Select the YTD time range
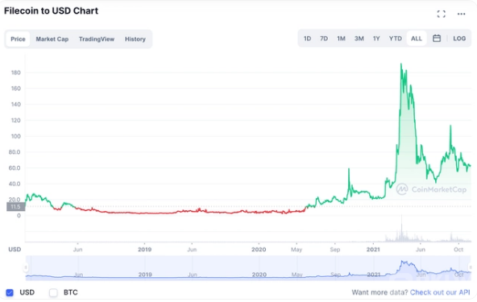The height and width of the screenshot is (302, 477). point(395,39)
